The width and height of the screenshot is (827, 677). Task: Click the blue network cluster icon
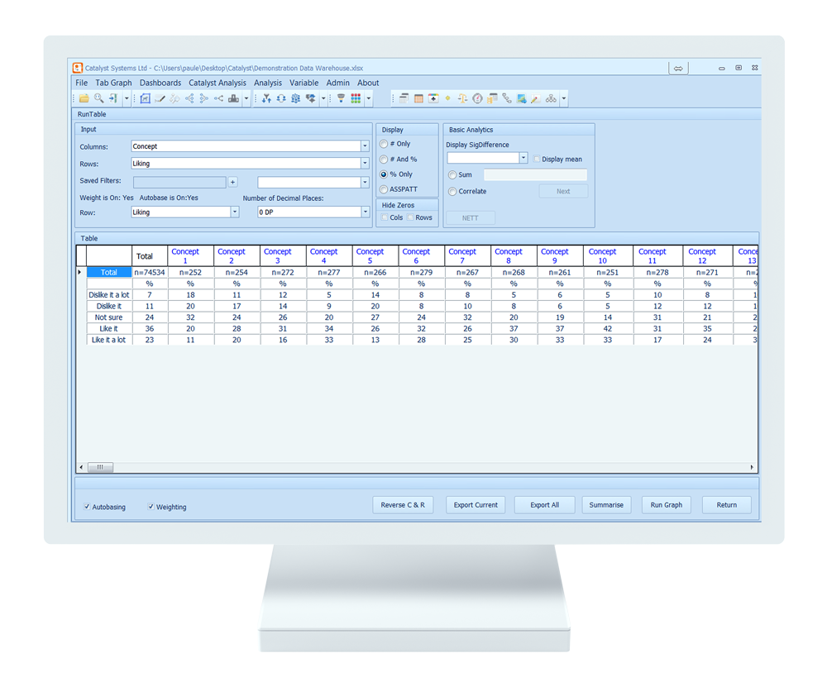pyautogui.click(x=296, y=98)
